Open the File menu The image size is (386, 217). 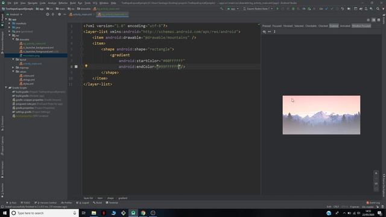9,3
